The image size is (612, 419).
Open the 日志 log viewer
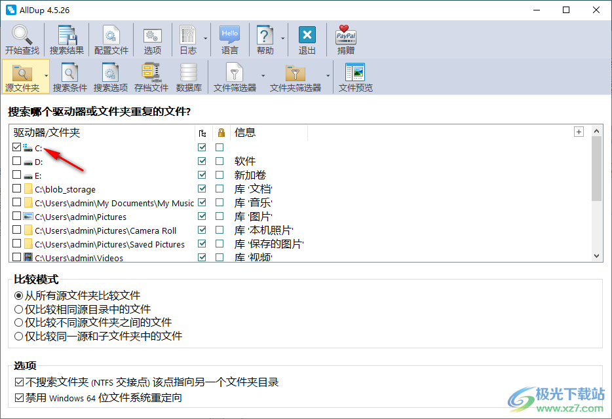188,39
